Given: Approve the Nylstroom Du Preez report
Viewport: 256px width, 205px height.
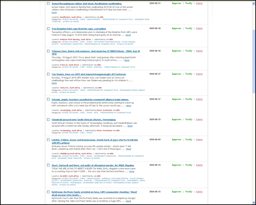Looking at the screenshot, I should [177, 192].
